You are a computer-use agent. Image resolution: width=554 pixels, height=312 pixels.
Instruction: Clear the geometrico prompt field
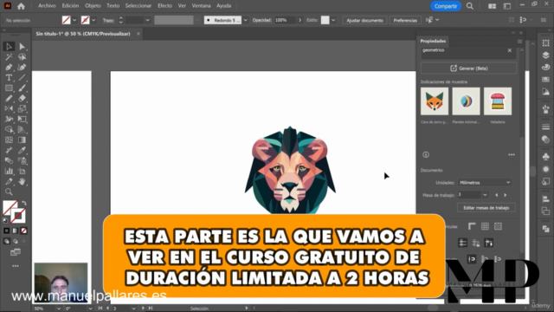pyautogui.click(x=510, y=50)
